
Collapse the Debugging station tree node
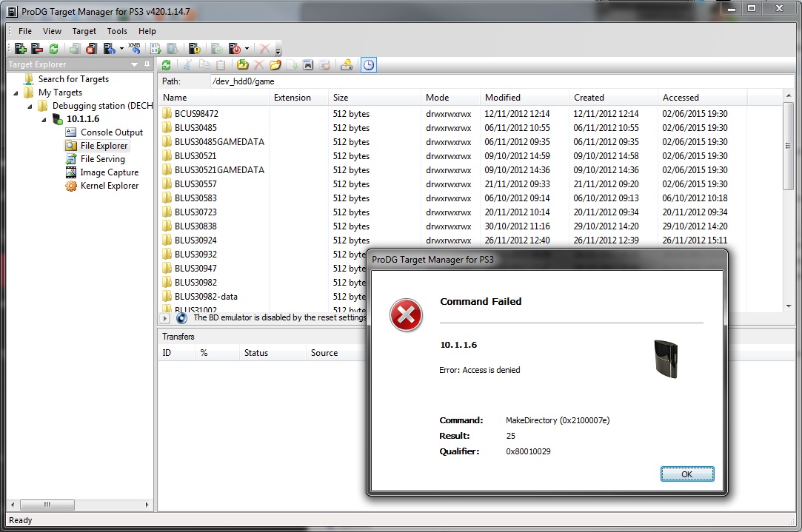(30, 107)
